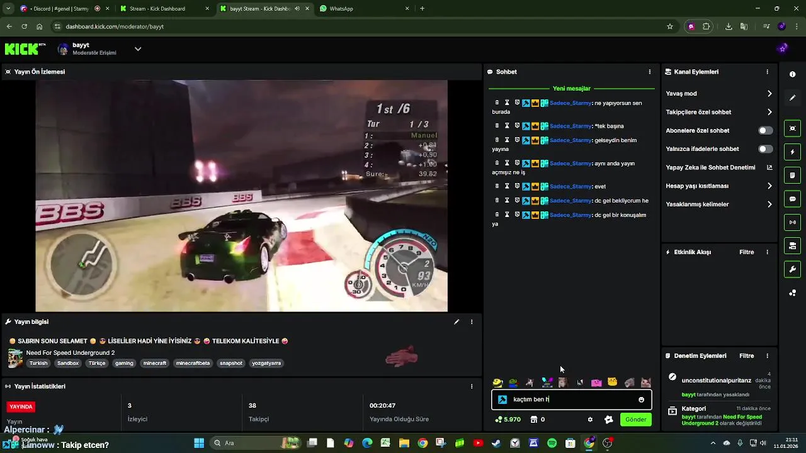Click the shop icon below the chat input

[x=533, y=420]
